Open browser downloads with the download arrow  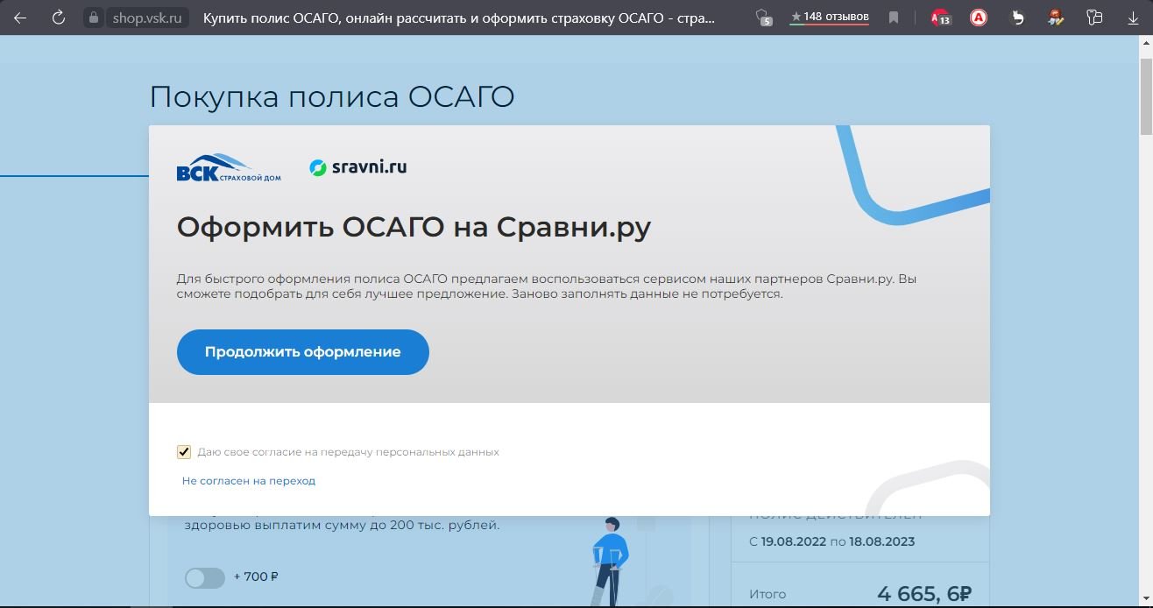click(x=1133, y=18)
